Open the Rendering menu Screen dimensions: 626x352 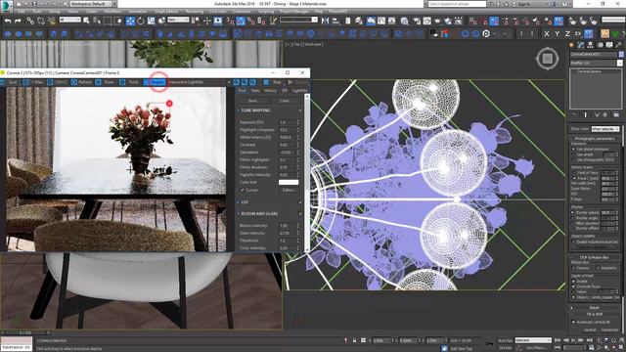(x=194, y=12)
